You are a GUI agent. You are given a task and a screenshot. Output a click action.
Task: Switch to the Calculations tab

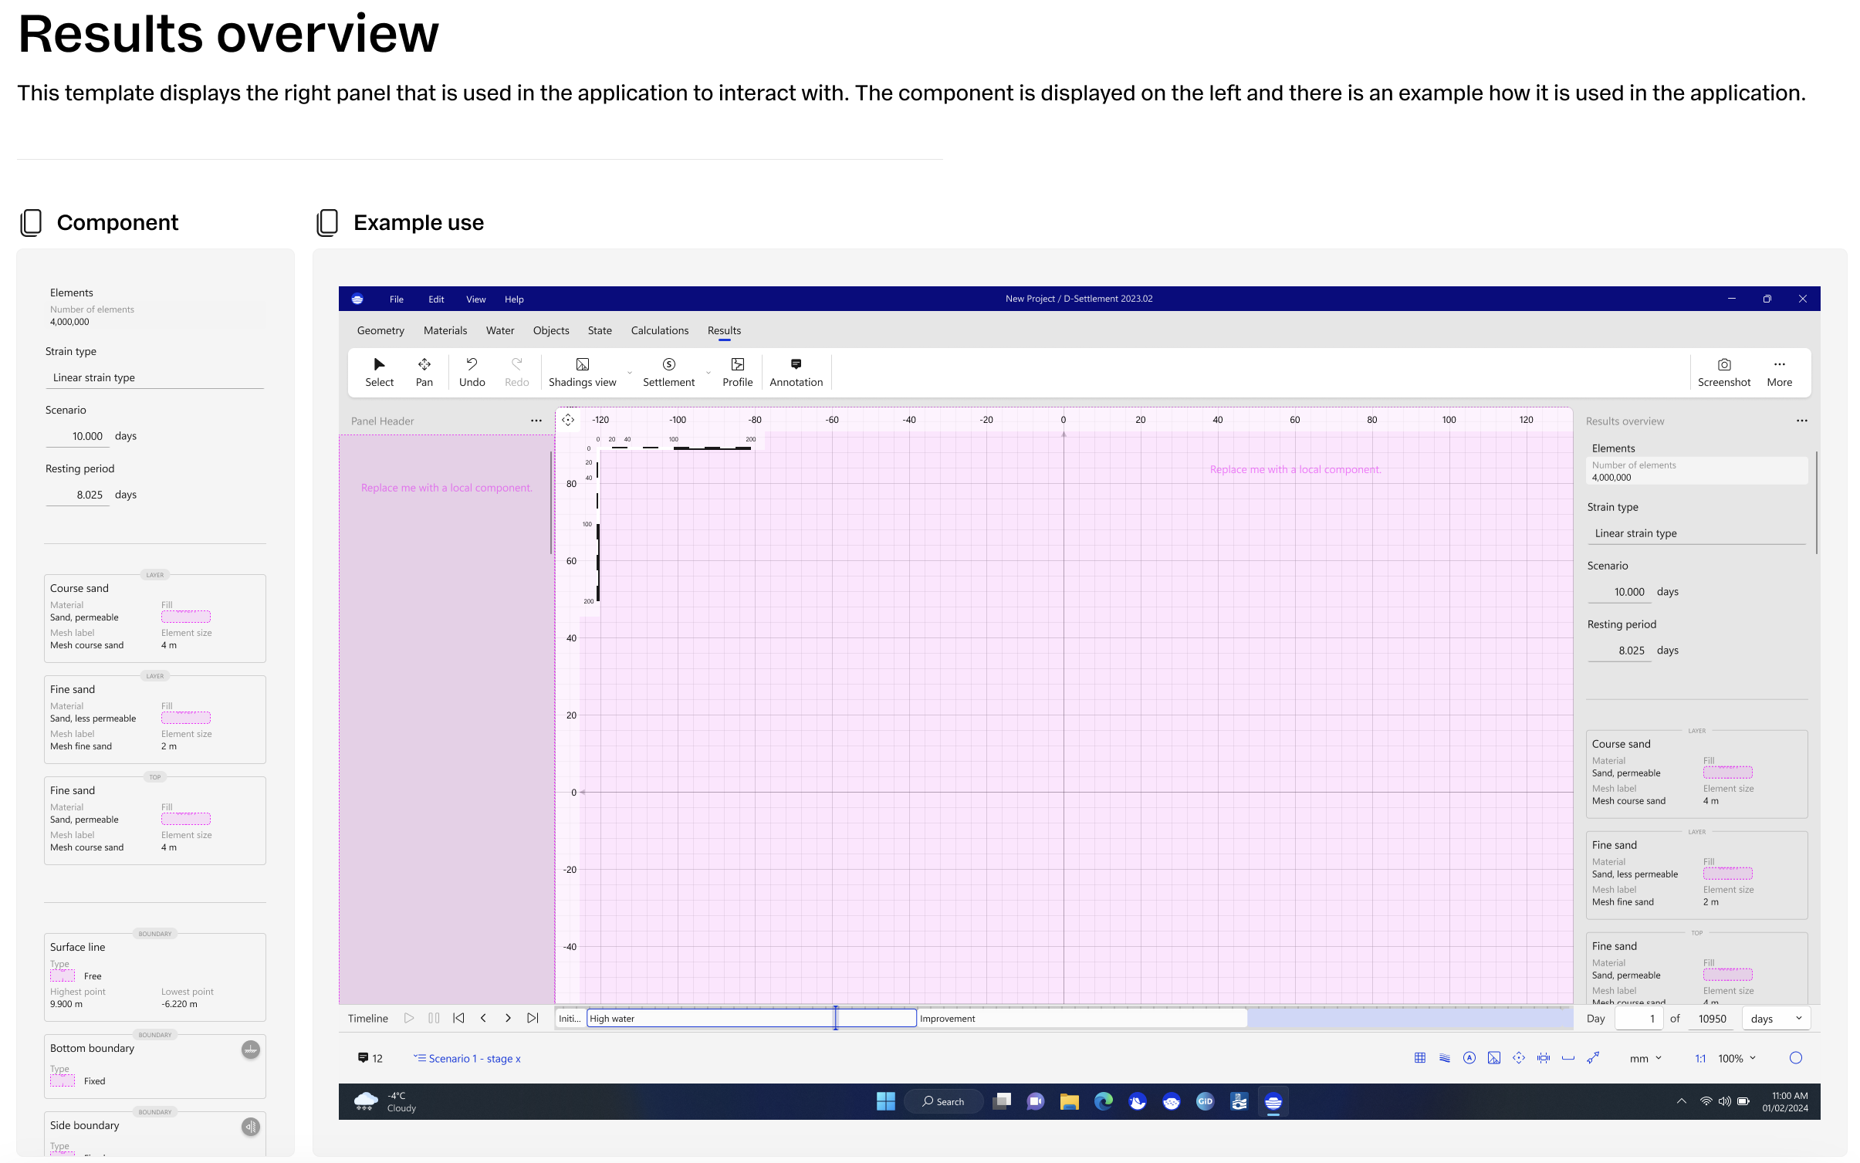[659, 330]
